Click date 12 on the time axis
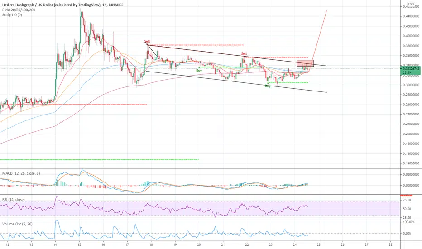The image size is (422, 249). pos(8,244)
